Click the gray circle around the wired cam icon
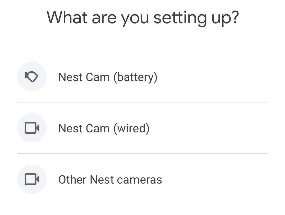The image size is (285, 215). pyautogui.click(x=32, y=128)
